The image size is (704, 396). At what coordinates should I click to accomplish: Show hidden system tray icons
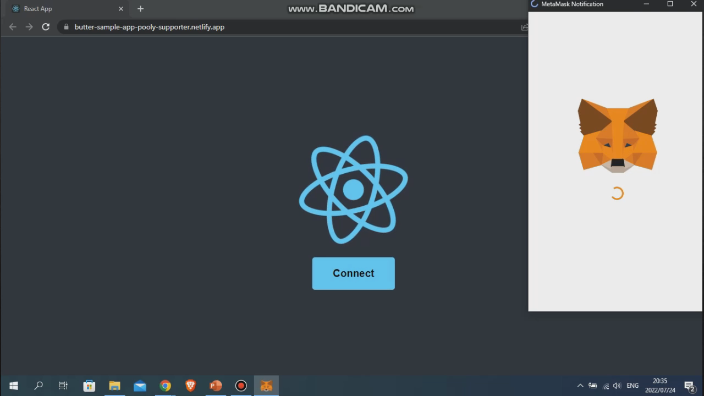[580, 386]
